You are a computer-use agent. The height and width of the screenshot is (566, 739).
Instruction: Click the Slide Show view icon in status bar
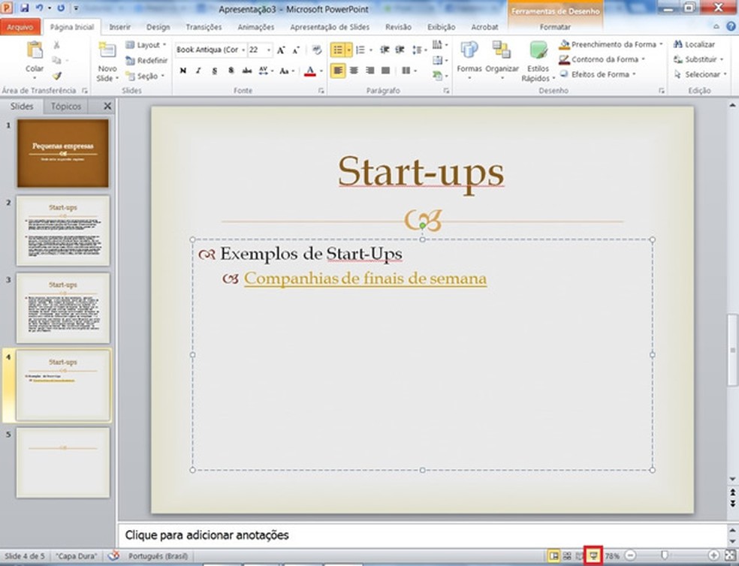pos(594,556)
